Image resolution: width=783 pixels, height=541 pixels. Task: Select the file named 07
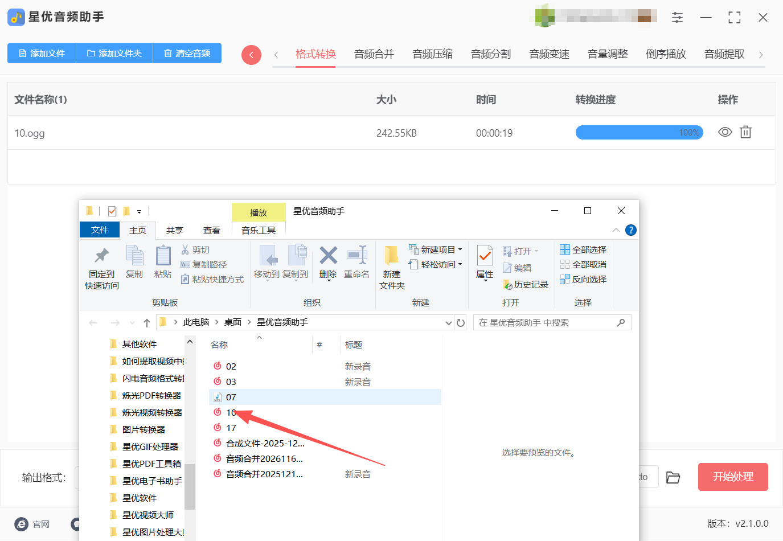point(325,397)
